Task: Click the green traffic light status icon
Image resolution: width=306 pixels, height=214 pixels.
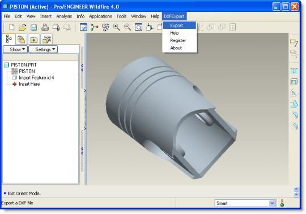Action: pyautogui.click(x=282, y=203)
